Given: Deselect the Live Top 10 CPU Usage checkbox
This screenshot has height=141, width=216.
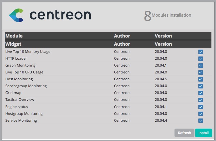Looking at the screenshot, I should tap(201, 72).
